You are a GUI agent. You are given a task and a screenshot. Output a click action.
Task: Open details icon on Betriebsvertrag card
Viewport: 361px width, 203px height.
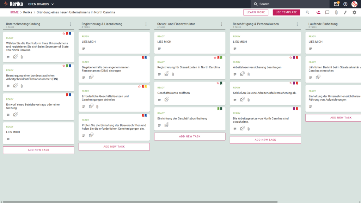(8, 115)
